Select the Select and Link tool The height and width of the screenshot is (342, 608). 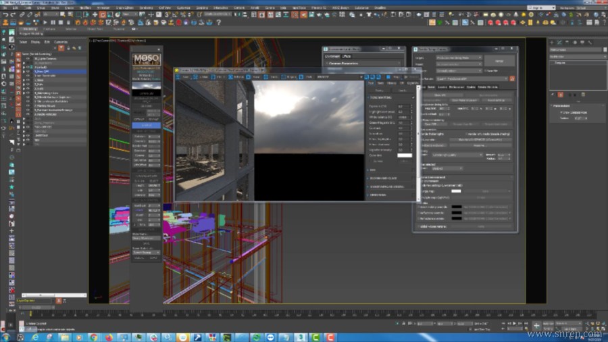tap(22, 15)
